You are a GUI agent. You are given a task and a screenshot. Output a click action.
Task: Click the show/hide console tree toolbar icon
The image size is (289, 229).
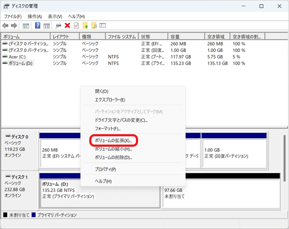26,26
